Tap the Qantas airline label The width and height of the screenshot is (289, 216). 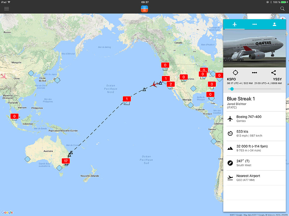241,121
